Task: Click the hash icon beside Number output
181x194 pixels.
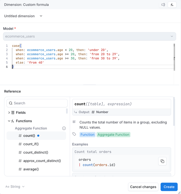Action: [x=93, y=112]
